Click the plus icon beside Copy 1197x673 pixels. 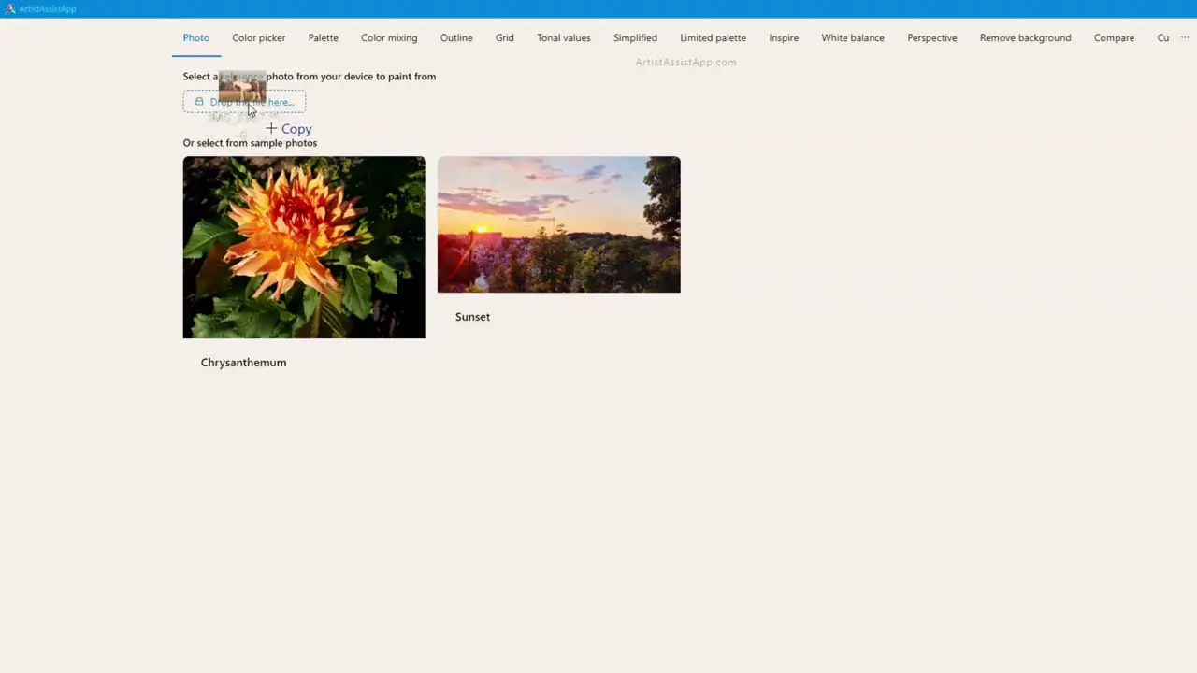pyautogui.click(x=271, y=128)
